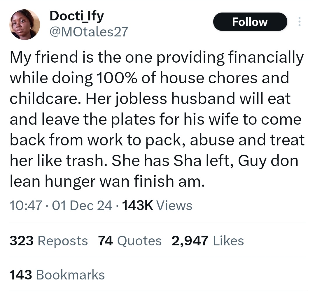Follow the Docti_Ify account
The height and width of the screenshot is (292, 315).
click(x=250, y=22)
